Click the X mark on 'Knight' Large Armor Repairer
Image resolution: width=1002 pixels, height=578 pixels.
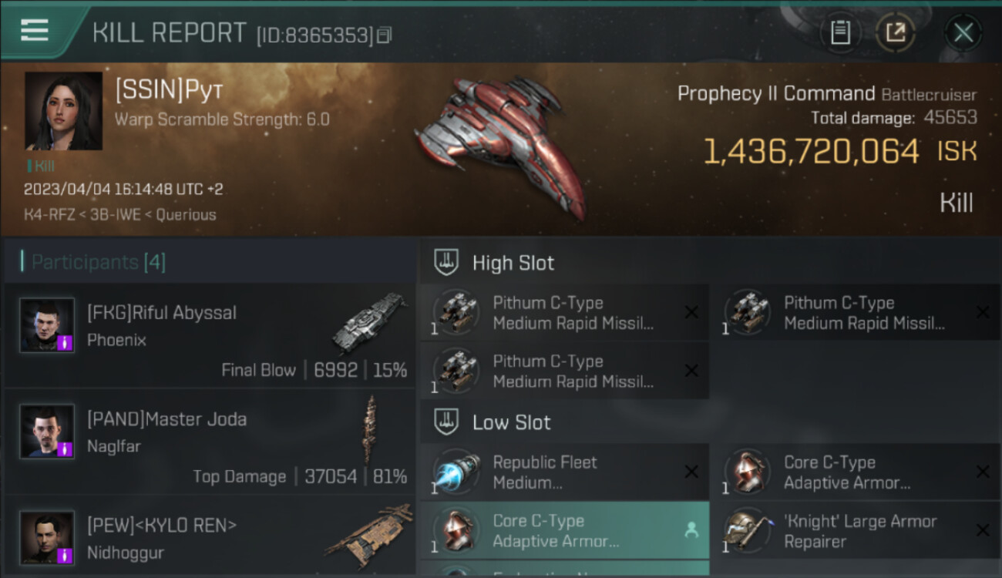coord(982,530)
